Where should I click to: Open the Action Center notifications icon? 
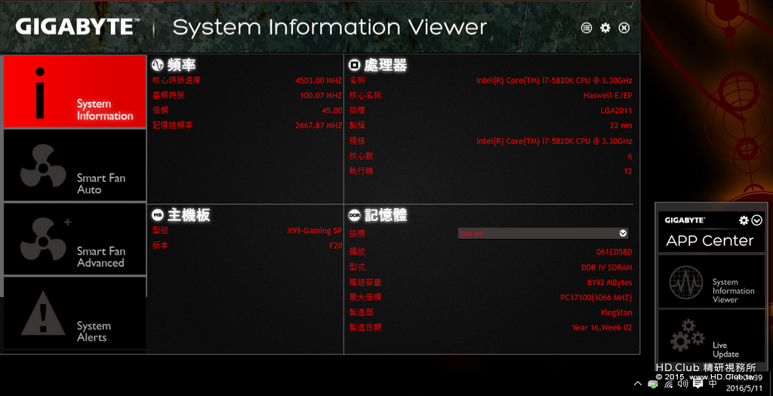click(x=698, y=383)
